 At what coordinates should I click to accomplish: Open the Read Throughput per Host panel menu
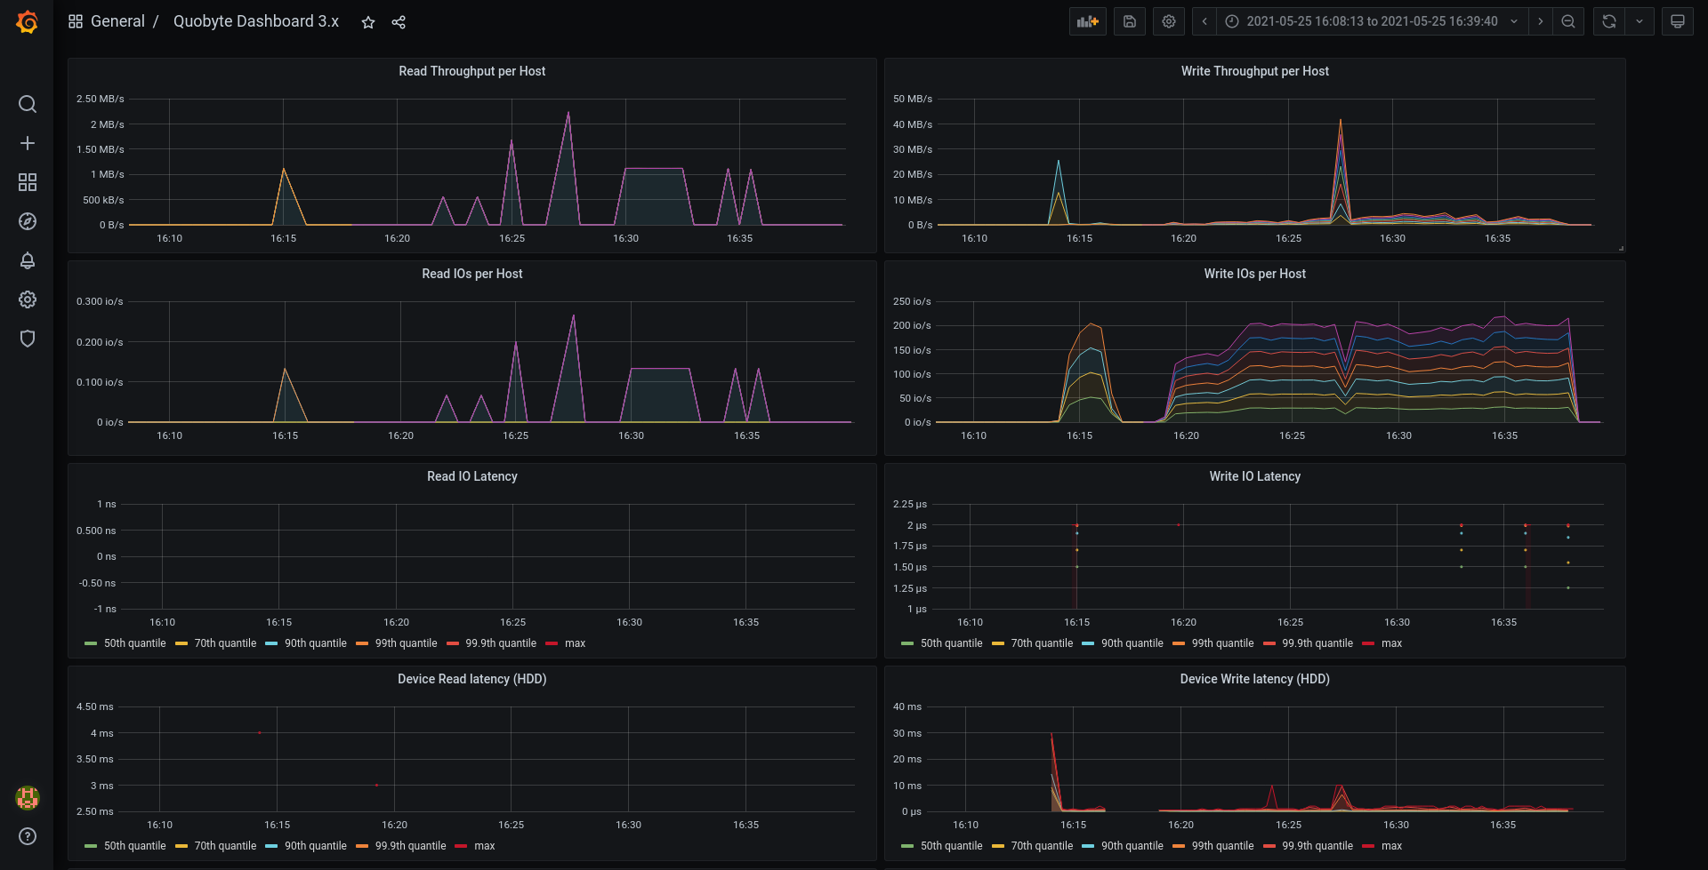pyautogui.click(x=471, y=71)
